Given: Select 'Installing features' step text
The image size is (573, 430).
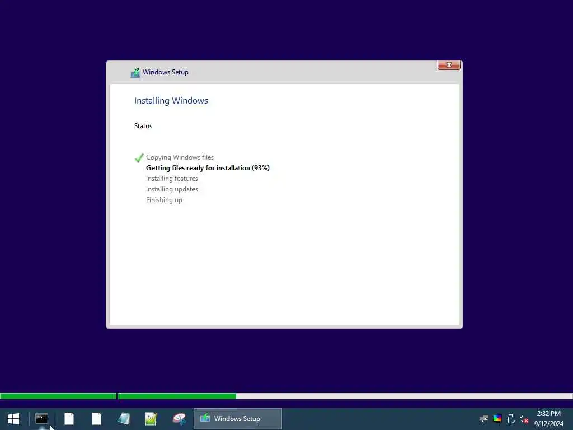Looking at the screenshot, I should (x=172, y=179).
